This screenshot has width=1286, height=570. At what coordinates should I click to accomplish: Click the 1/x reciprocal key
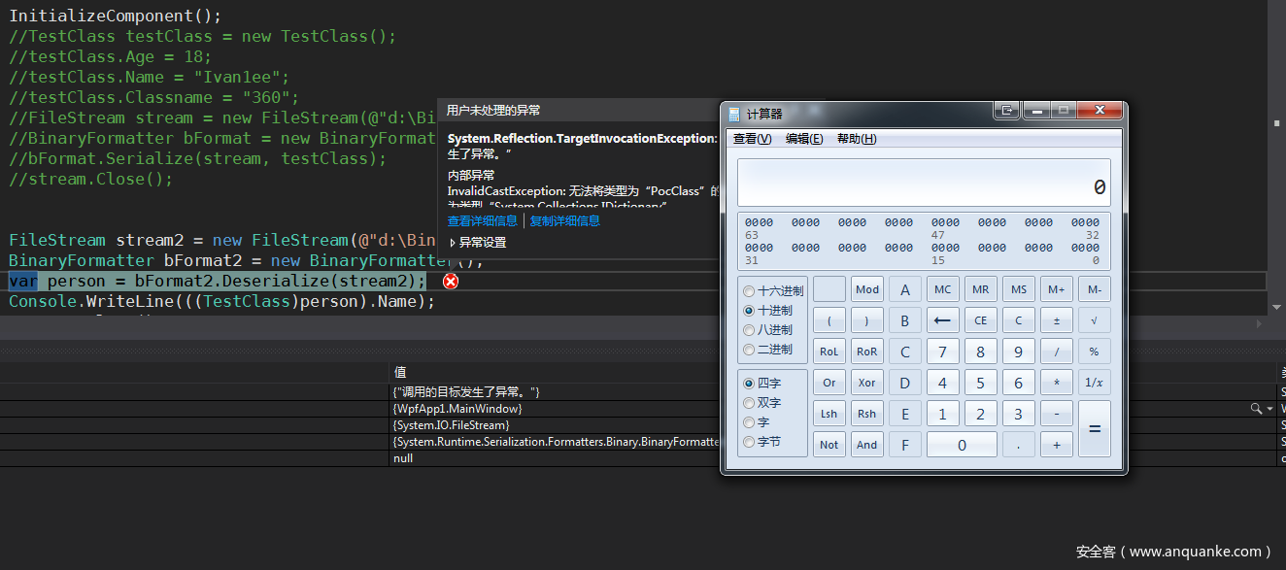(x=1094, y=383)
